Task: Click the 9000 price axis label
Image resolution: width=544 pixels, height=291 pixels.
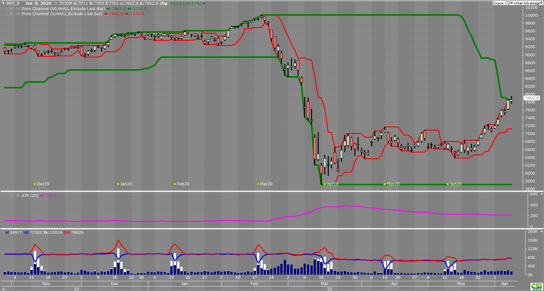Action: [x=530, y=55]
